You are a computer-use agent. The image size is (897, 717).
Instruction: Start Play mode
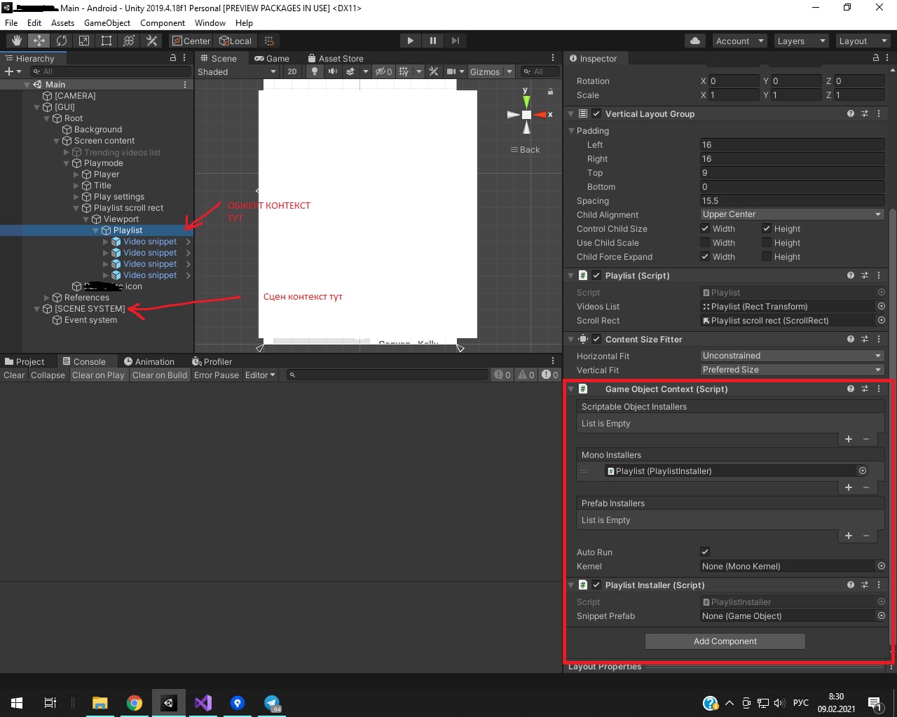pos(411,41)
